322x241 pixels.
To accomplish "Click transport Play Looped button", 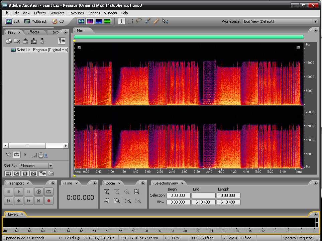I will 49,192.
